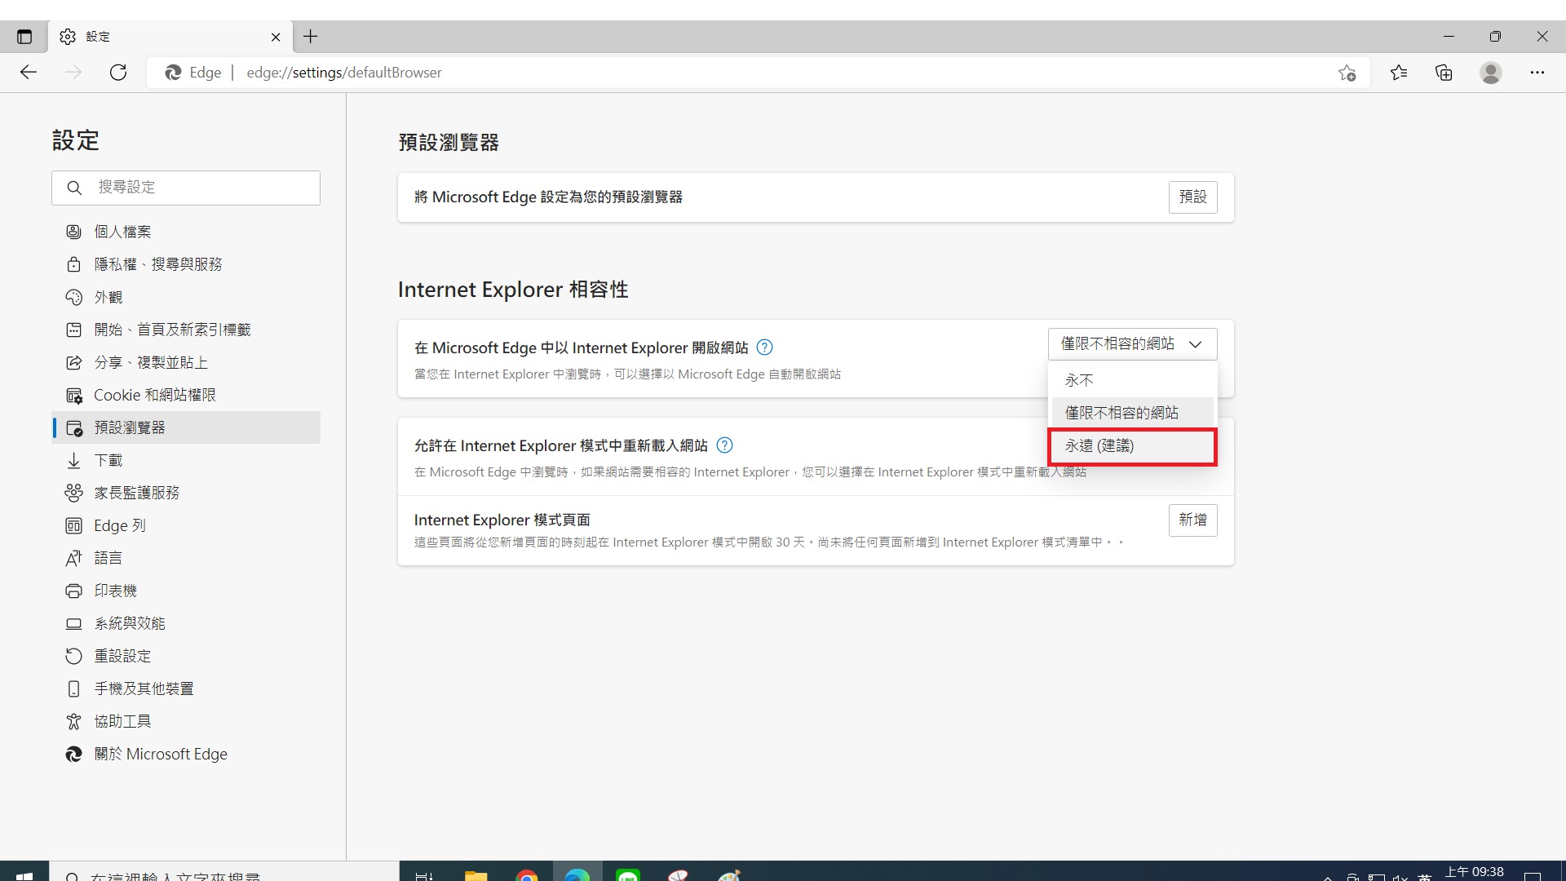
Task: Open the user profile avatar
Action: coord(1491,73)
